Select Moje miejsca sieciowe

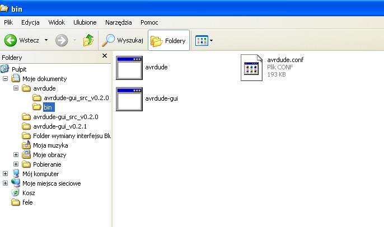51,183
